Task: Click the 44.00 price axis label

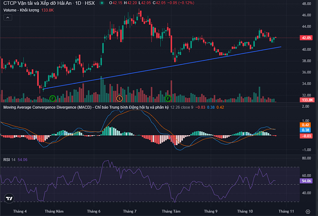Action: pos(306,26)
